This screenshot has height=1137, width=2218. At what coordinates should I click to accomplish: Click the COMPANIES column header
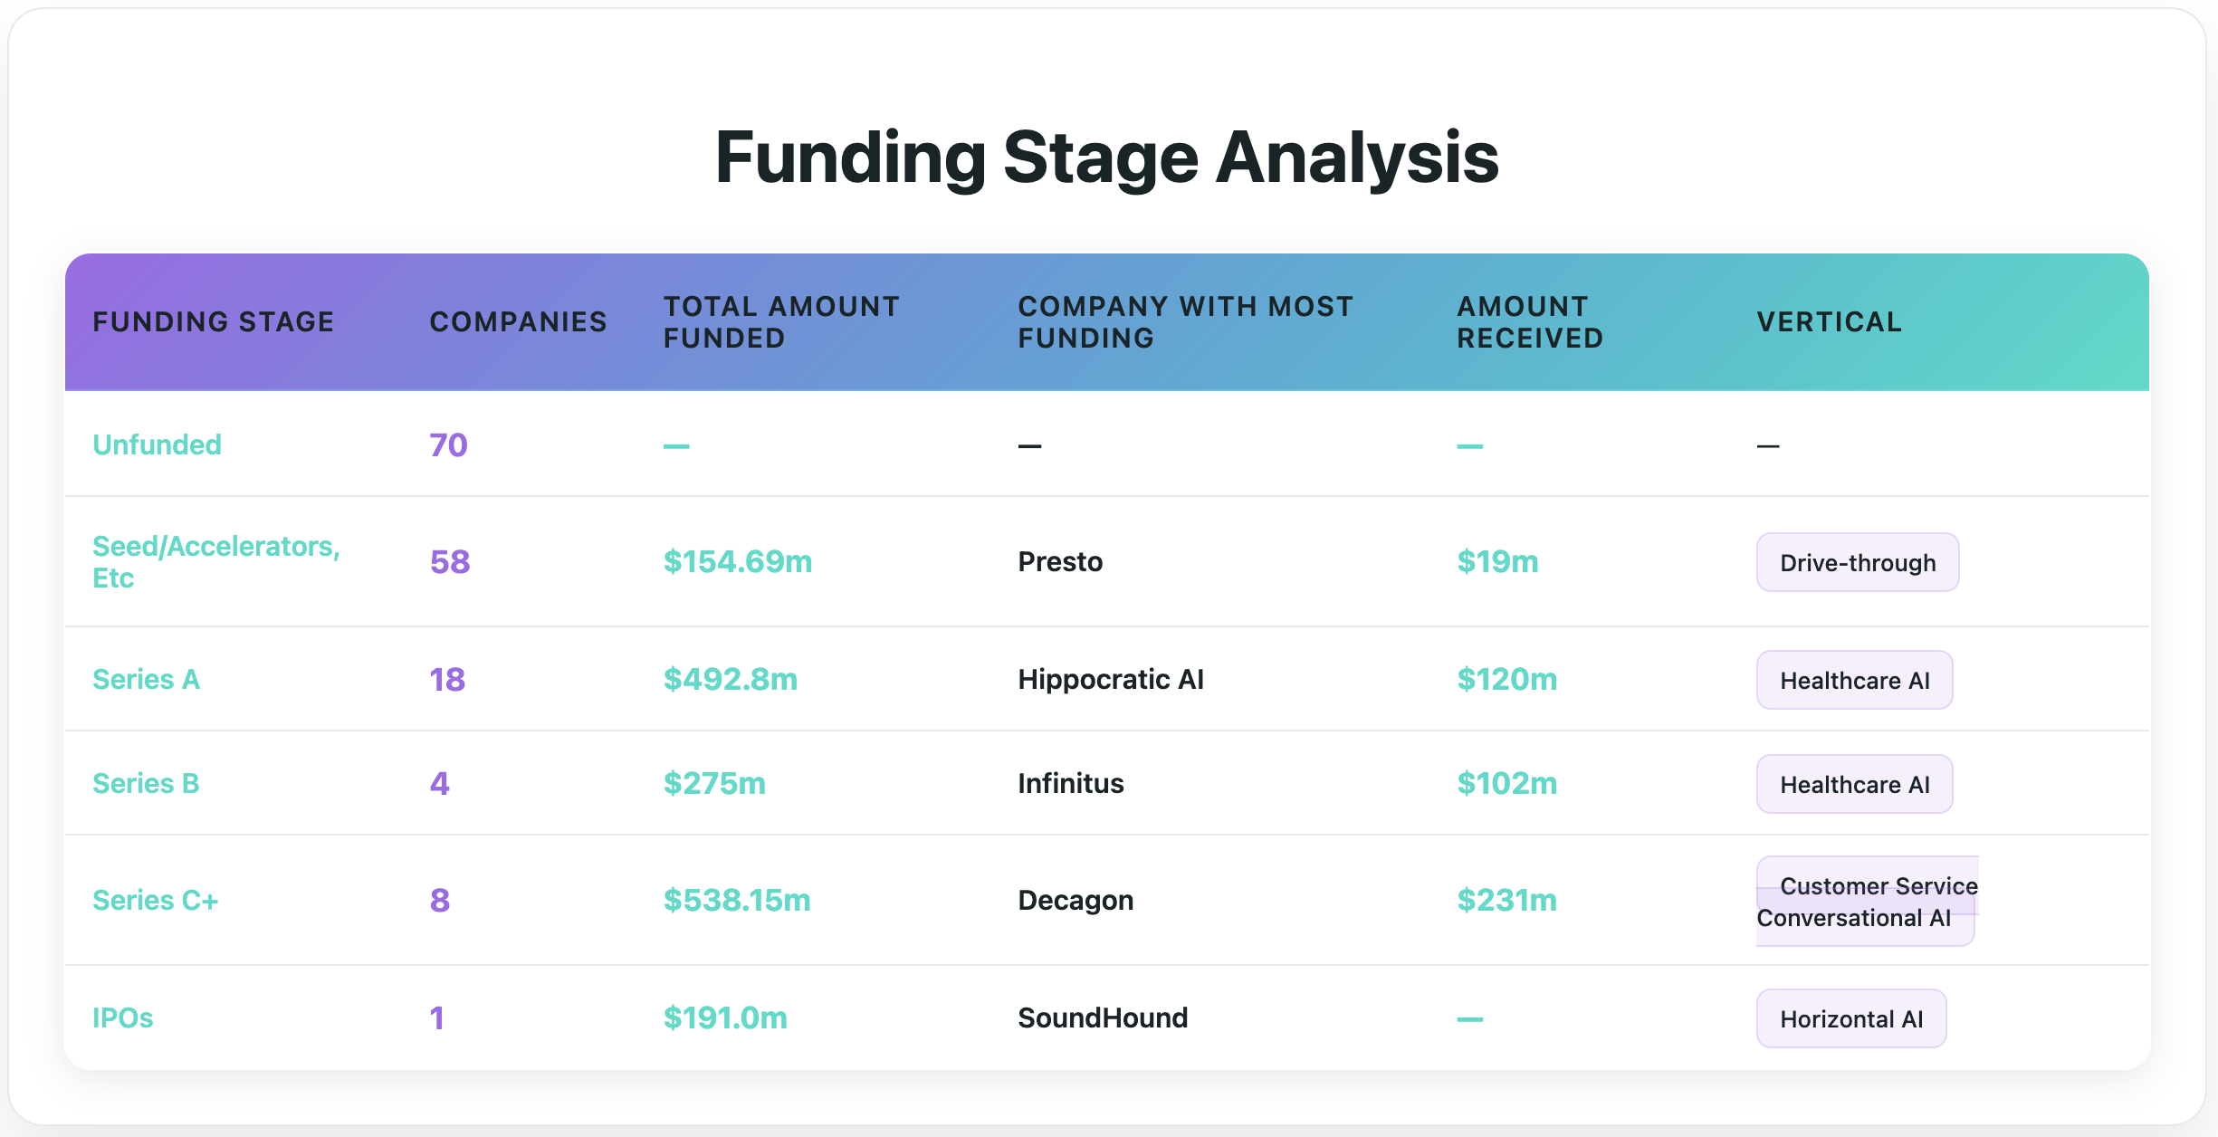tap(518, 322)
